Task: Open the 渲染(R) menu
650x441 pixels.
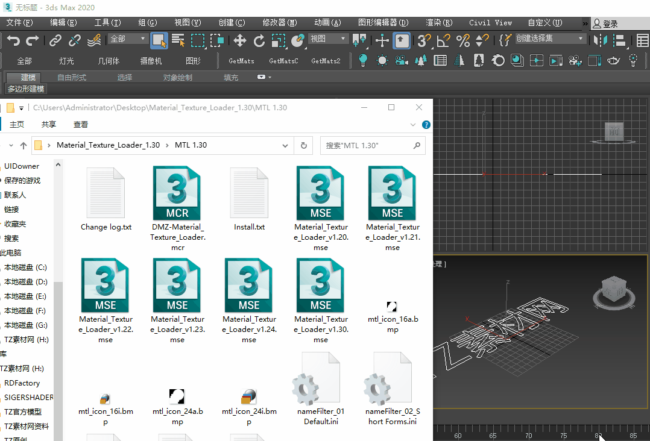Action: (x=439, y=23)
